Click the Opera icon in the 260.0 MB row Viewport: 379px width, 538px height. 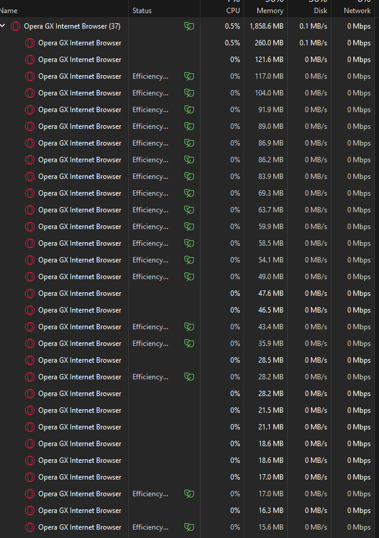(30, 43)
